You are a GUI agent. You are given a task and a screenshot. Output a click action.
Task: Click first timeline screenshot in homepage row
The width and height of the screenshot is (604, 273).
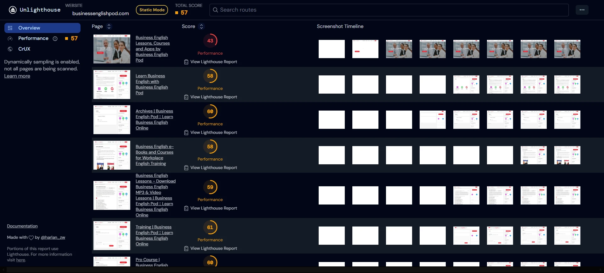coord(332,49)
